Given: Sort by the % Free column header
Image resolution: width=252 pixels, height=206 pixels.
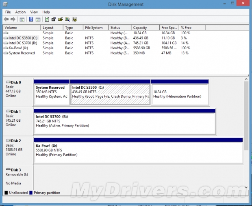Looking at the screenshot, I should 193,28.
